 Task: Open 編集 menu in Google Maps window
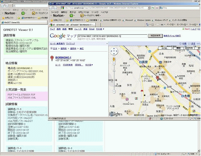[64, 12]
